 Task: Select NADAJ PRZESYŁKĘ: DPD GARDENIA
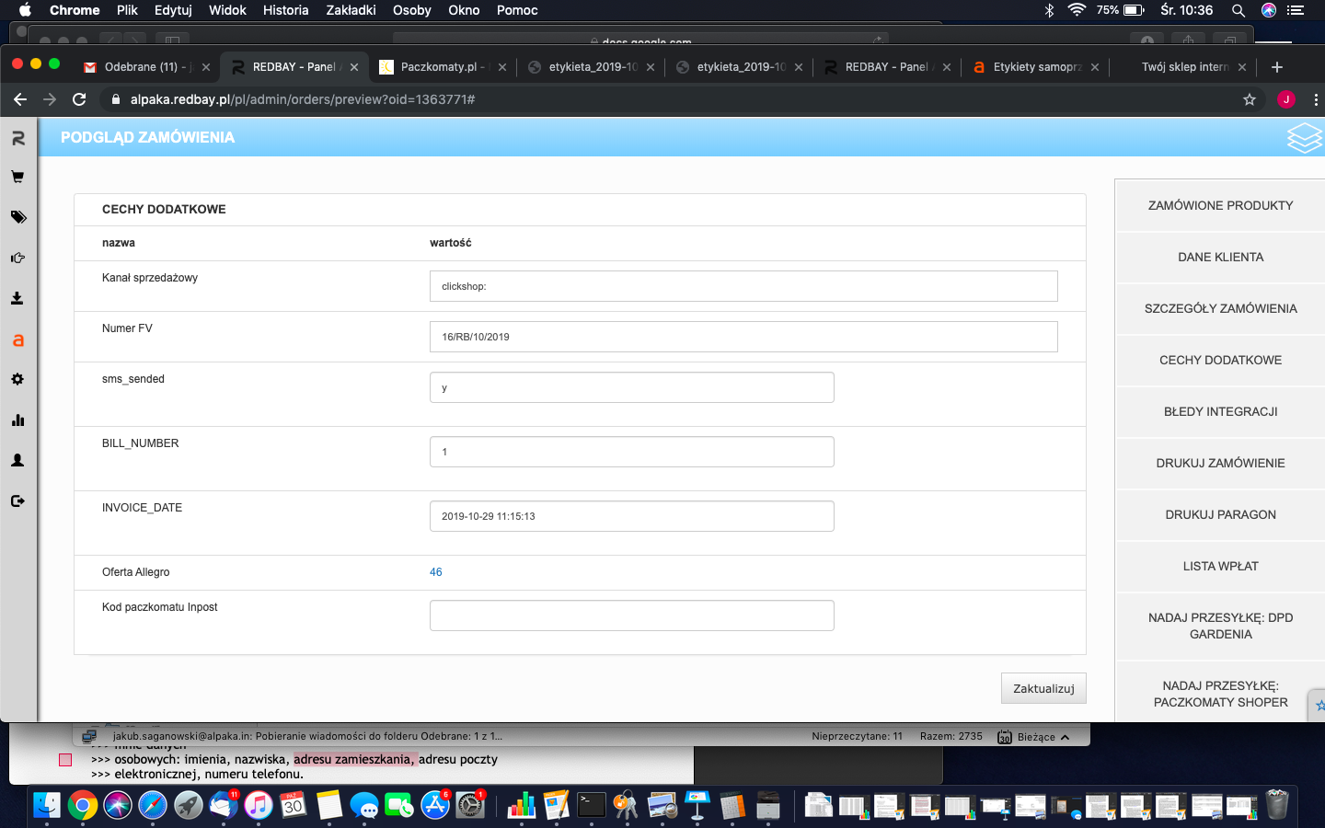click(1220, 626)
